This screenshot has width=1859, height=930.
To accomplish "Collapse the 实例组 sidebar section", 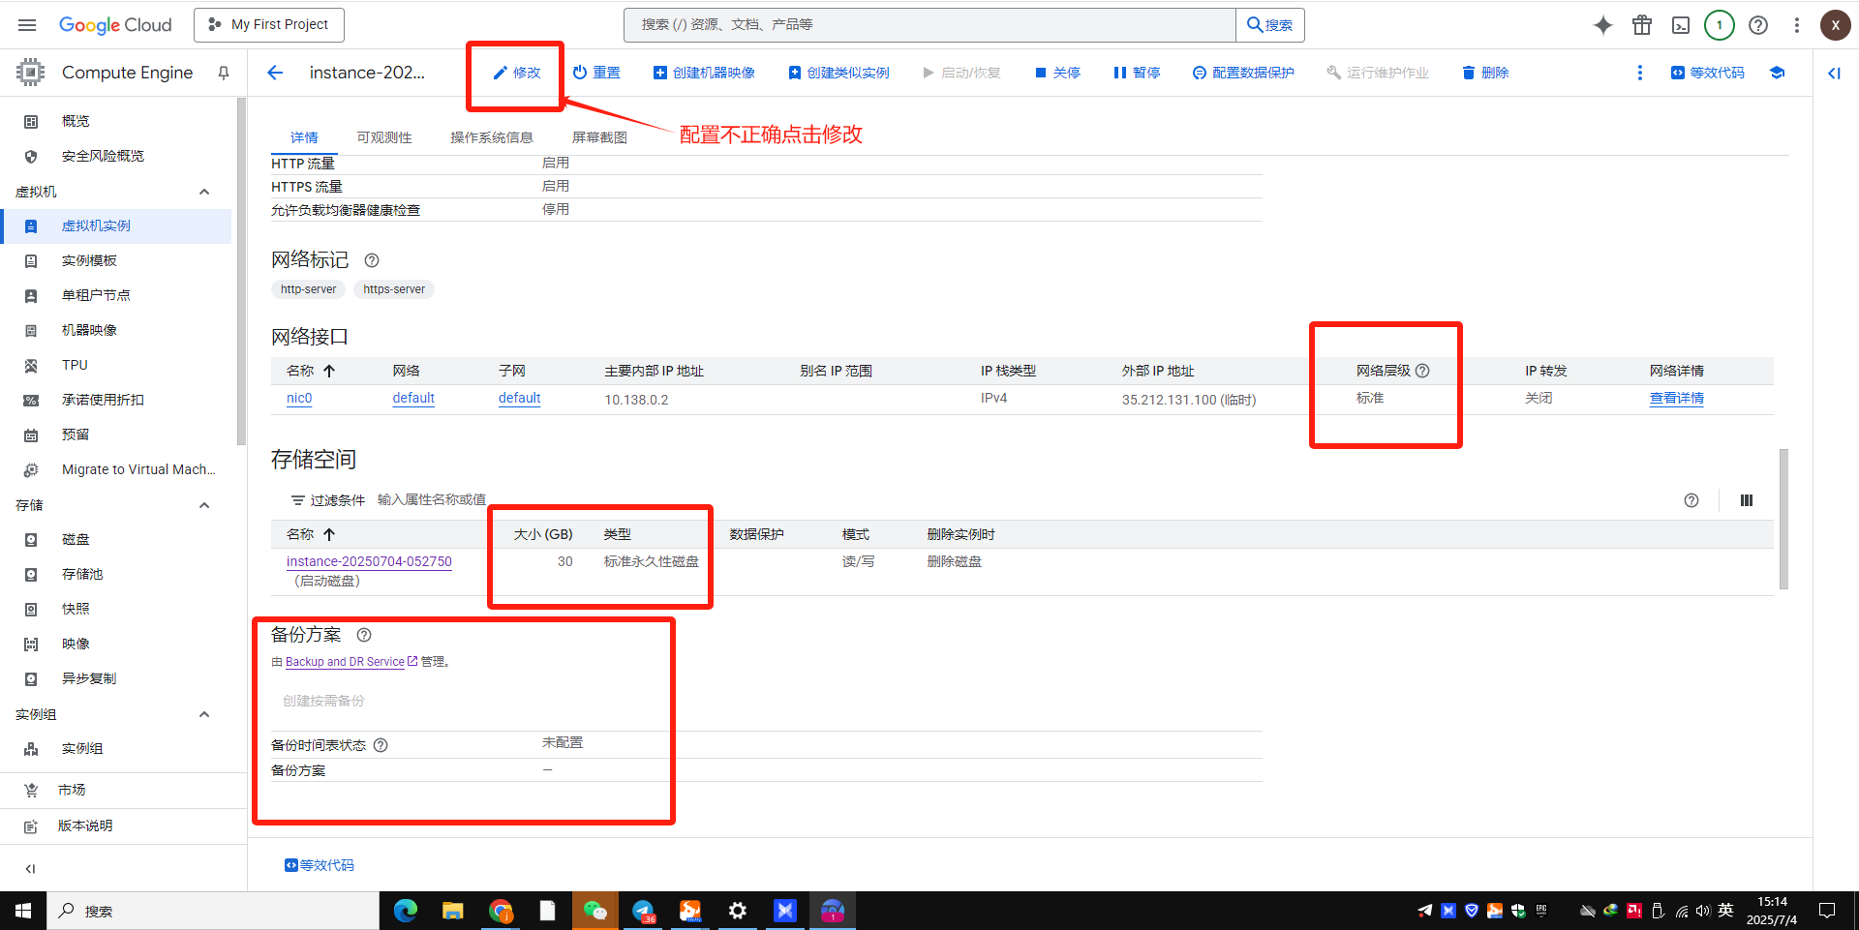I will [x=204, y=714].
